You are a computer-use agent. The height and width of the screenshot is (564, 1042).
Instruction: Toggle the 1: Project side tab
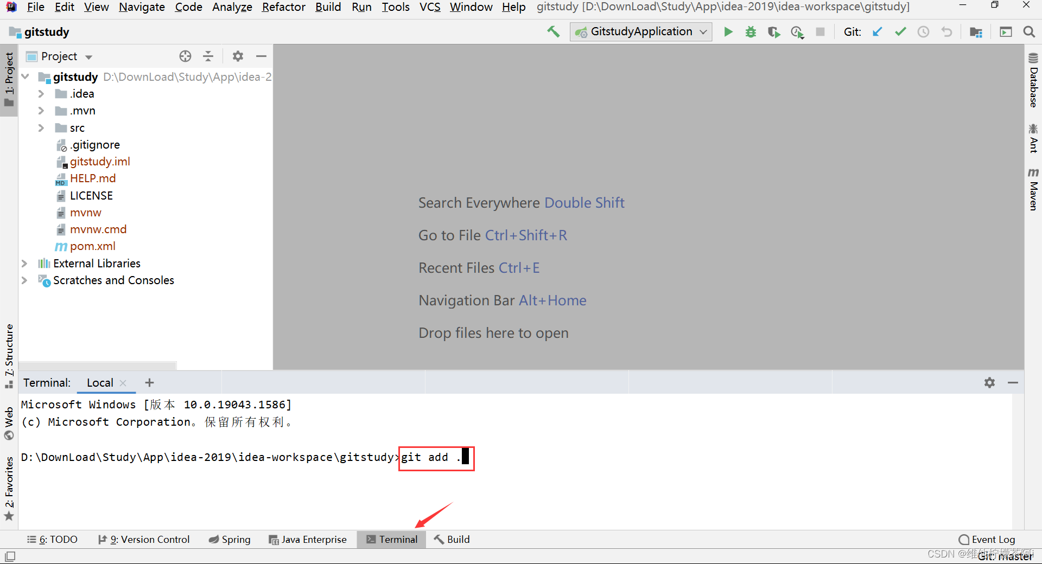coord(9,80)
